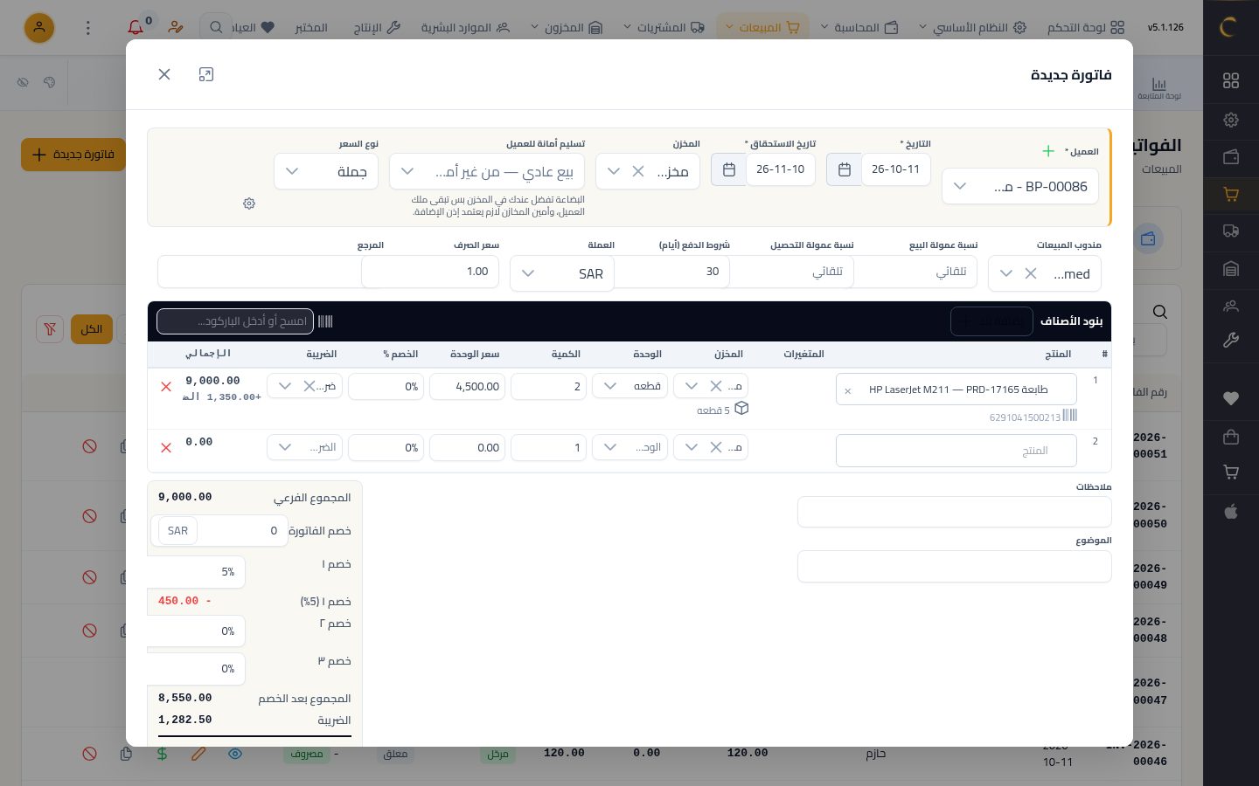Open the consignment delivery dropdown
The width and height of the screenshot is (1259, 786).
[x=487, y=171]
